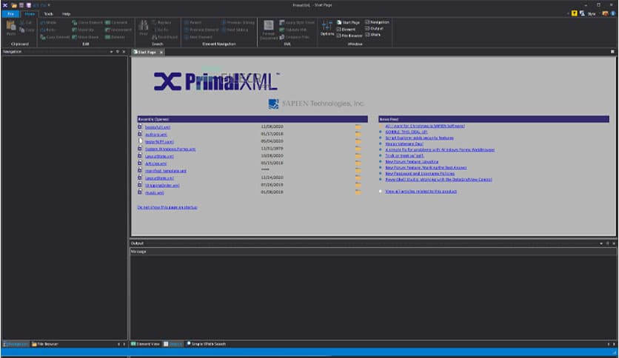The height and width of the screenshot is (358, 619).
Task: Open the first recently opened file link
Action: pyautogui.click(x=158, y=127)
